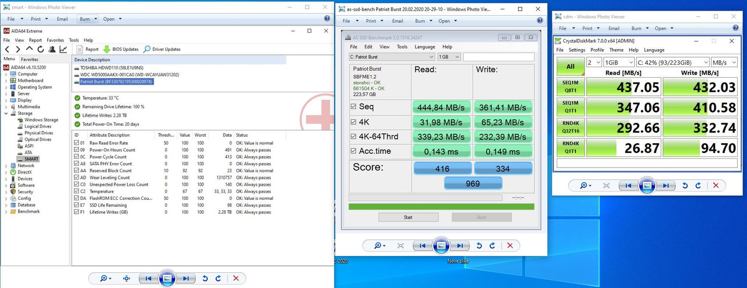
Task: Click the Driver Updates magnifier button
Action: click(162, 49)
